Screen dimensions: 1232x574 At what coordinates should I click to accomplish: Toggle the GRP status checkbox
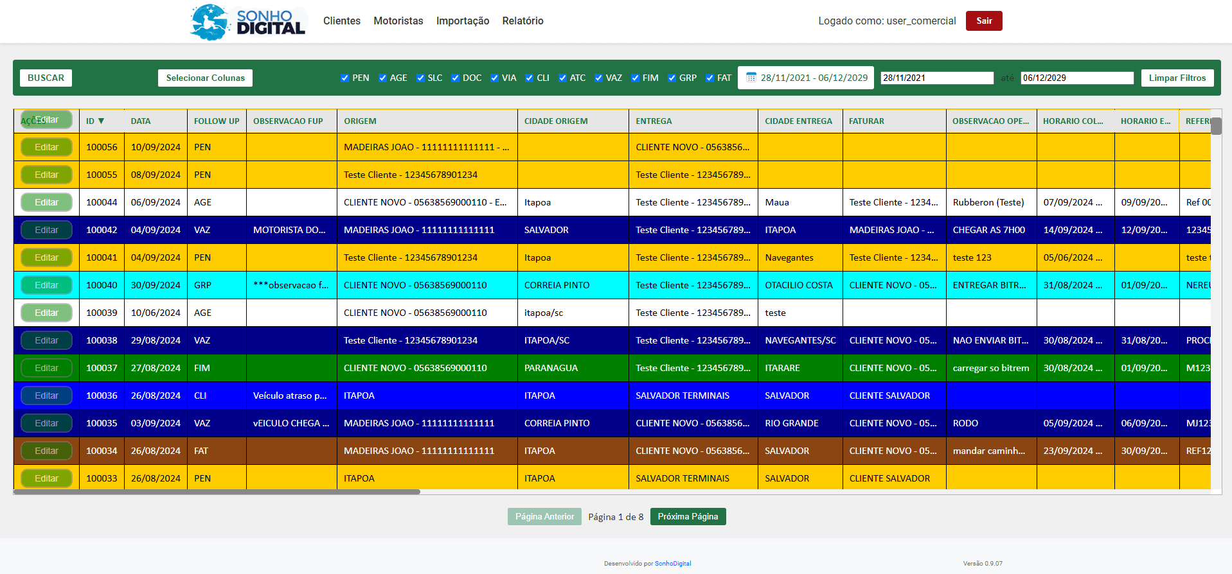[x=672, y=78]
